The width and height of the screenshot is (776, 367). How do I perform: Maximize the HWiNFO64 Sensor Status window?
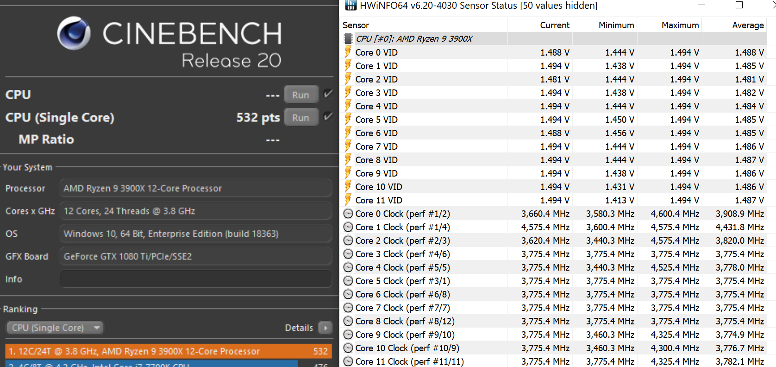click(739, 5)
